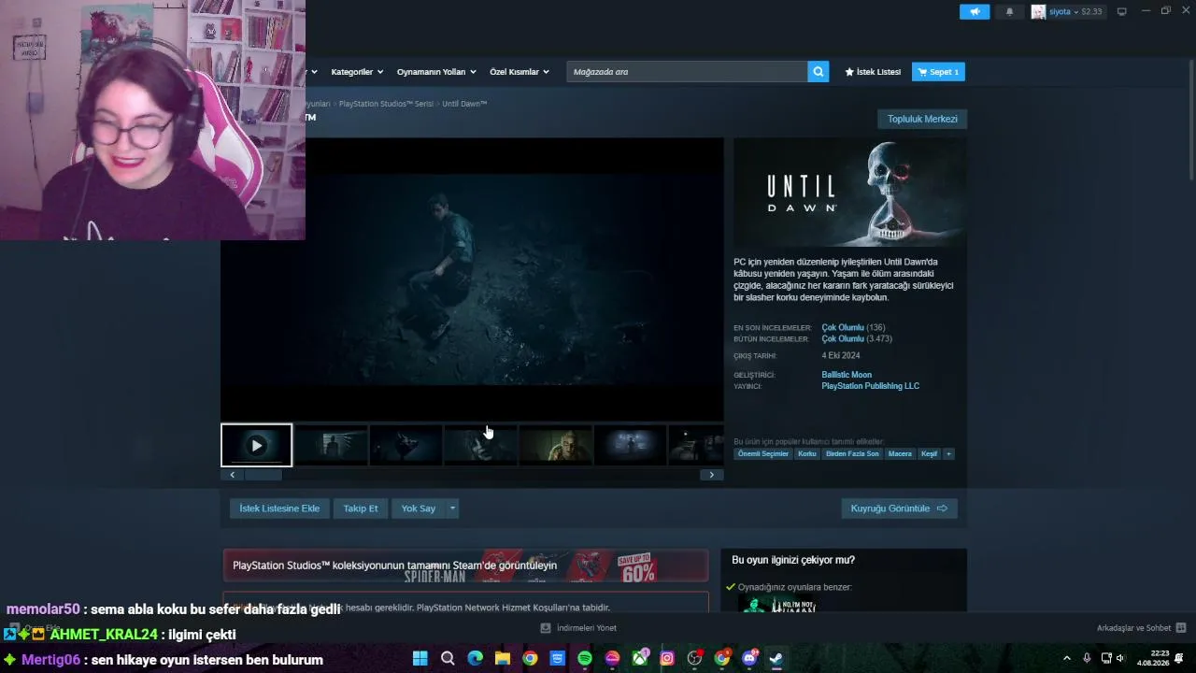This screenshot has width=1196, height=673.
Task: Add more tags with the plus button
Action: point(948,454)
